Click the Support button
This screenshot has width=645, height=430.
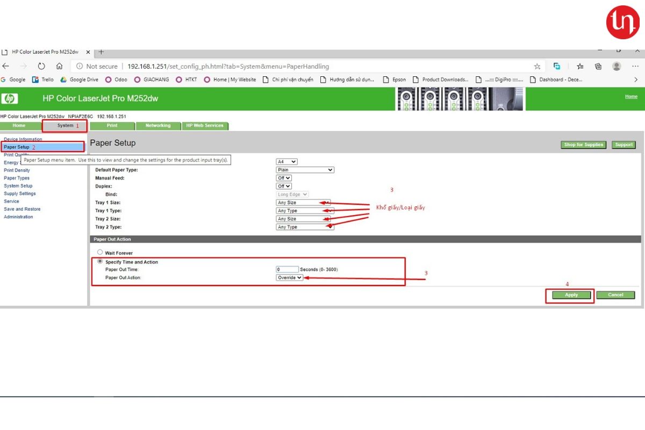click(623, 145)
